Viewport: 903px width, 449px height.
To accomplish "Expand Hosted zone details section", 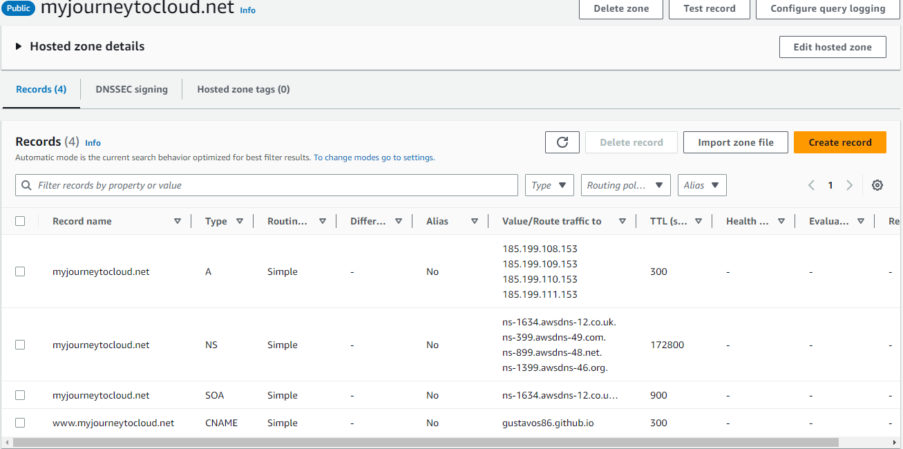I will coord(19,46).
